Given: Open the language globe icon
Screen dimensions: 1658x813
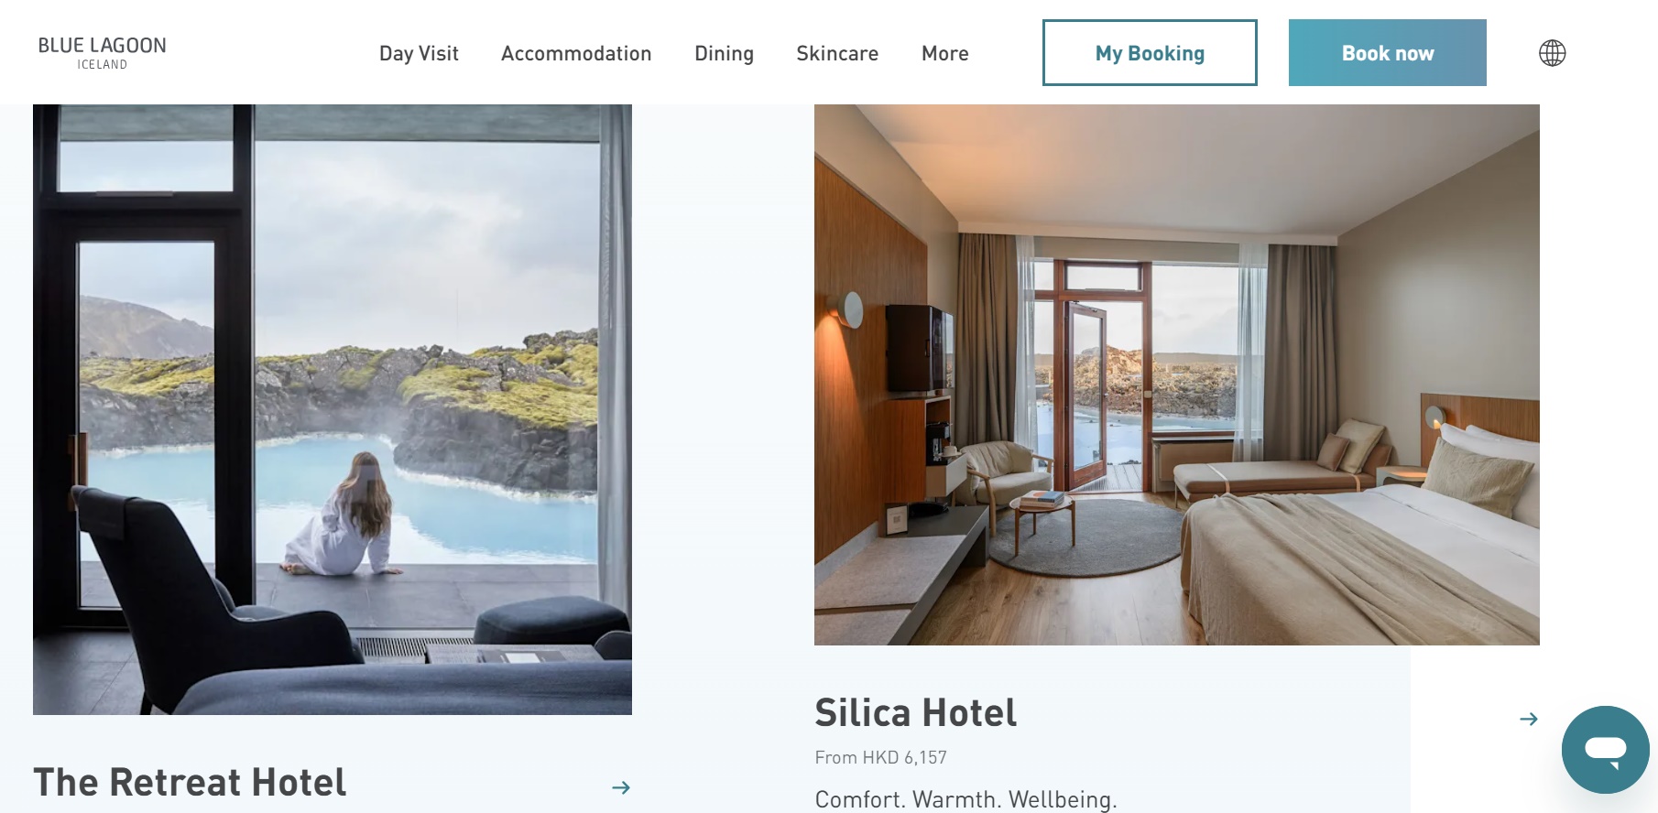Looking at the screenshot, I should click(x=1552, y=53).
